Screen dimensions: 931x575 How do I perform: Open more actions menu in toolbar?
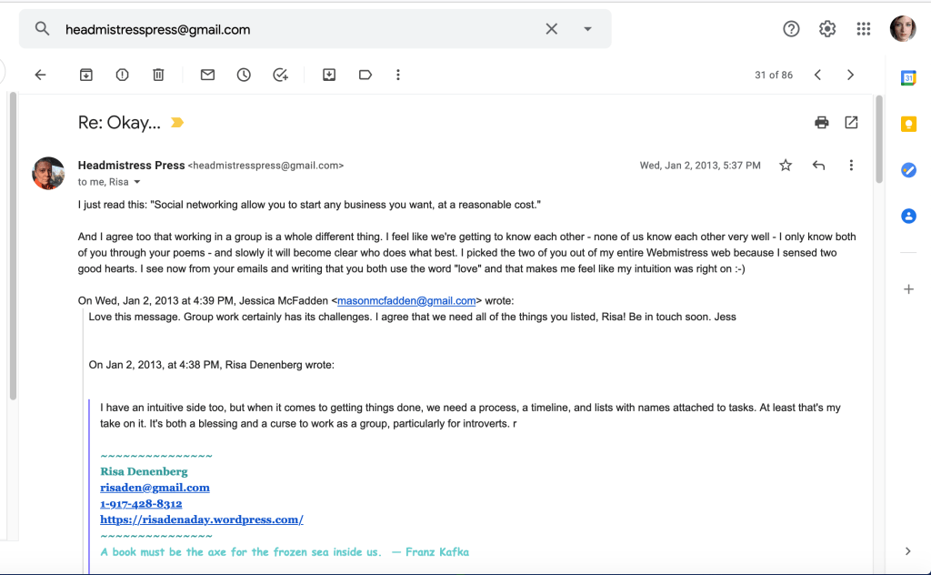[398, 75]
